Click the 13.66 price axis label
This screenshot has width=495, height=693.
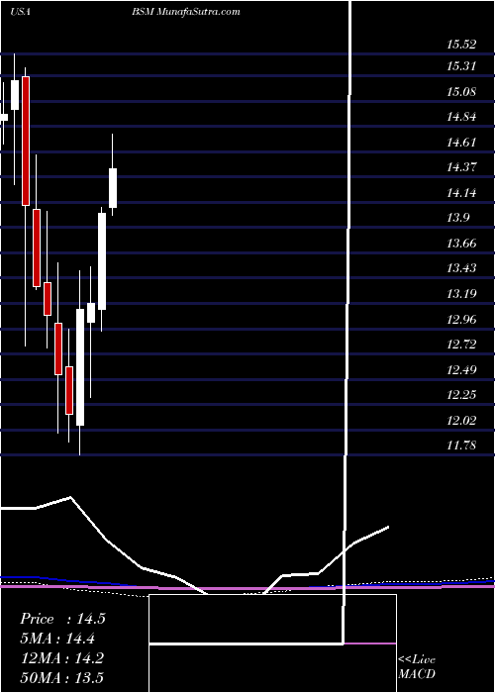[461, 244]
